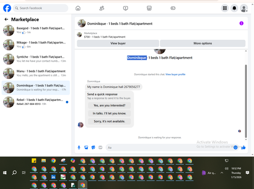Open the Marketplace storefront tab icon
The image size is (254, 189).
pyautogui.click(x=149, y=8)
